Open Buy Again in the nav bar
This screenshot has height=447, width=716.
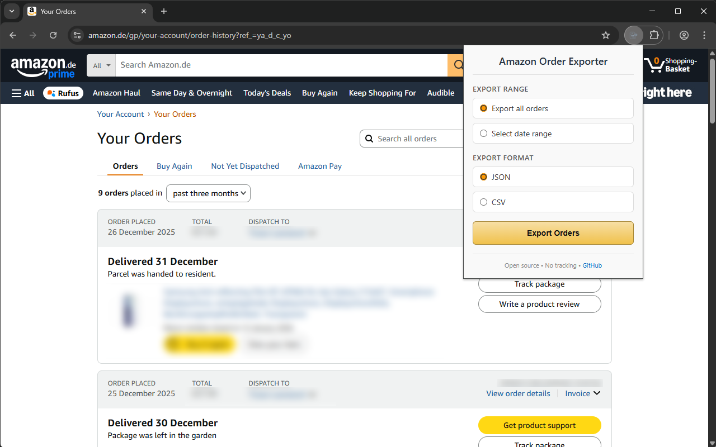319,93
